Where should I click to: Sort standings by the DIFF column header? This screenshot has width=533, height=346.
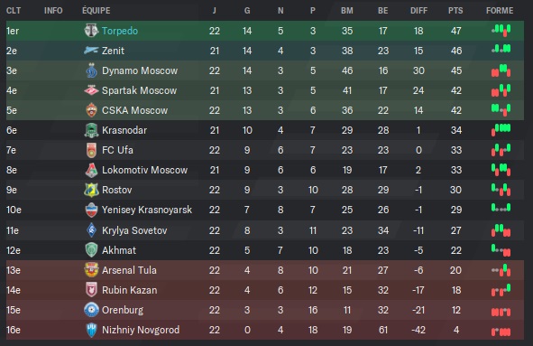pyautogui.click(x=418, y=11)
